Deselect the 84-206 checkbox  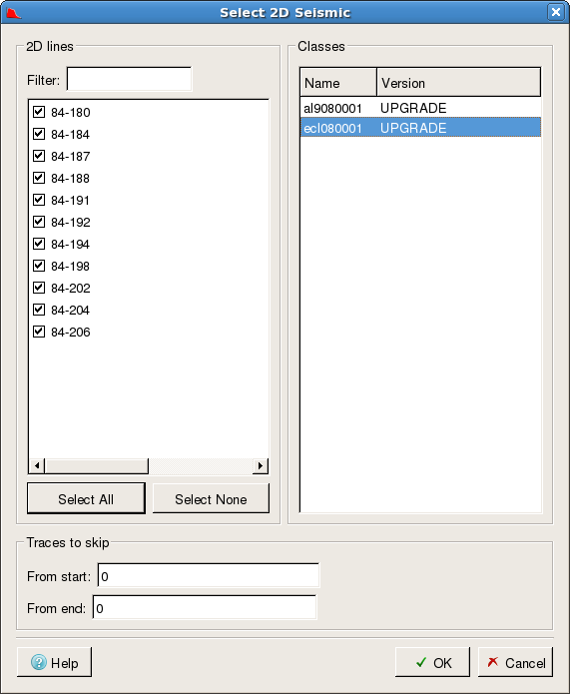click(x=39, y=332)
